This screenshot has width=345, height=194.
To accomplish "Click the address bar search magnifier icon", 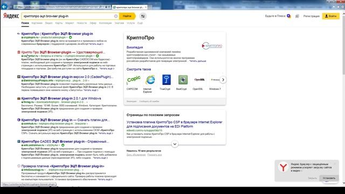I will click(100, 7).
